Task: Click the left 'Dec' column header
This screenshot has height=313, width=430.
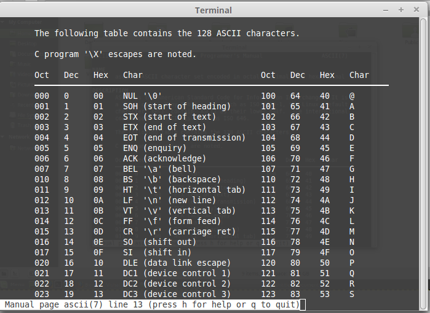Action: click(71, 75)
